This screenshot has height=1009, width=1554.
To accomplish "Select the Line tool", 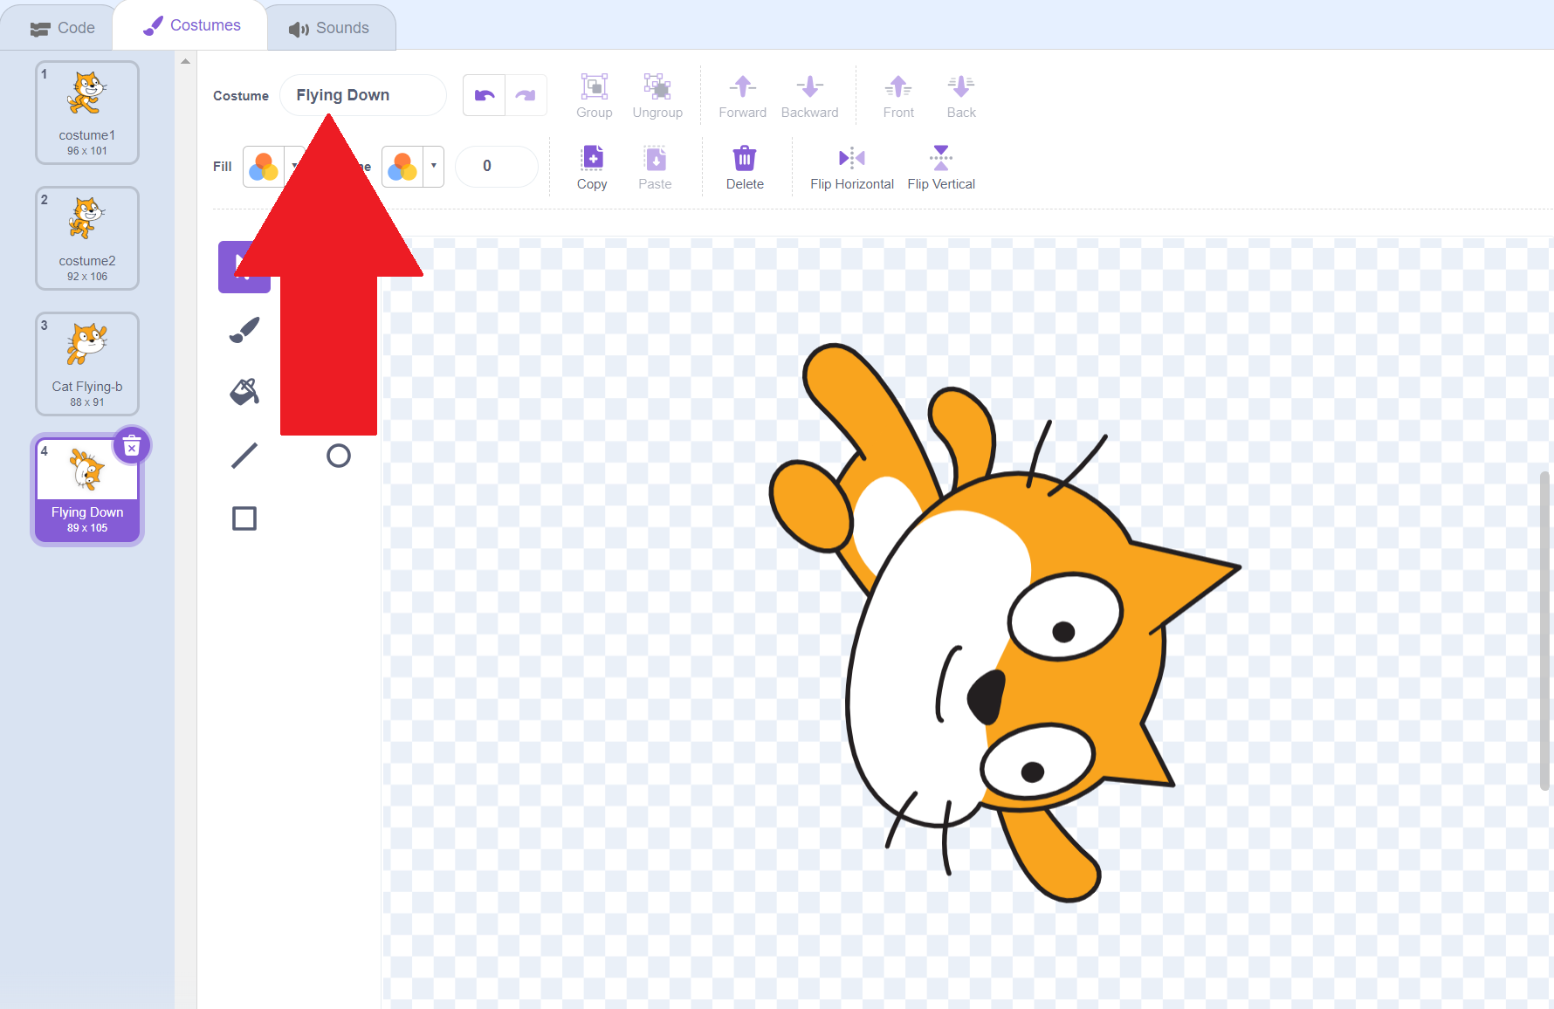I will pos(244,456).
